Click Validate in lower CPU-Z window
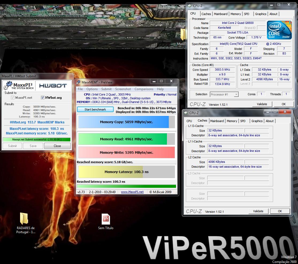Screen dimensions: 298x264 pyautogui.click(x=258, y=211)
